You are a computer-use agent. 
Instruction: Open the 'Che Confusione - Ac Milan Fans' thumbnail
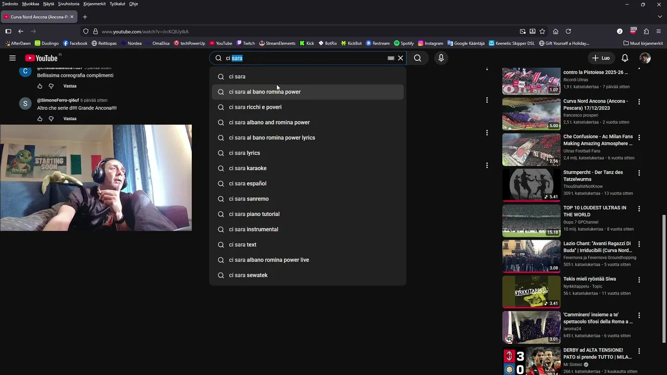pos(532,149)
